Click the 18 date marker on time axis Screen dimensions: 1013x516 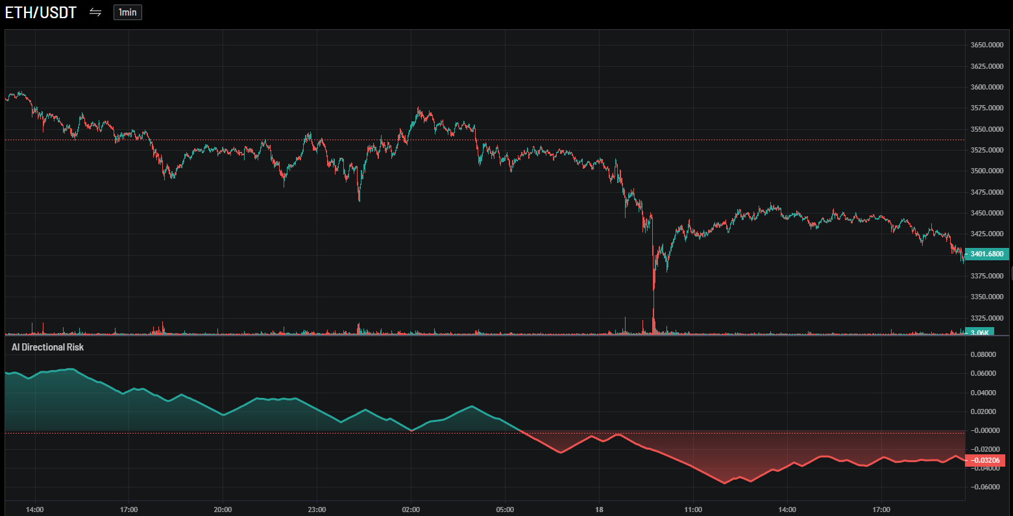(x=599, y=510)
